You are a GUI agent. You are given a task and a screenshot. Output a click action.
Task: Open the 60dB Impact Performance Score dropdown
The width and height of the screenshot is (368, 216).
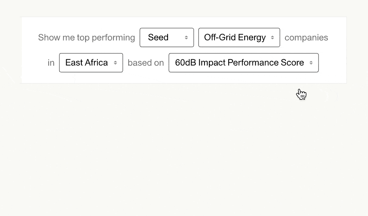point(243,63)
